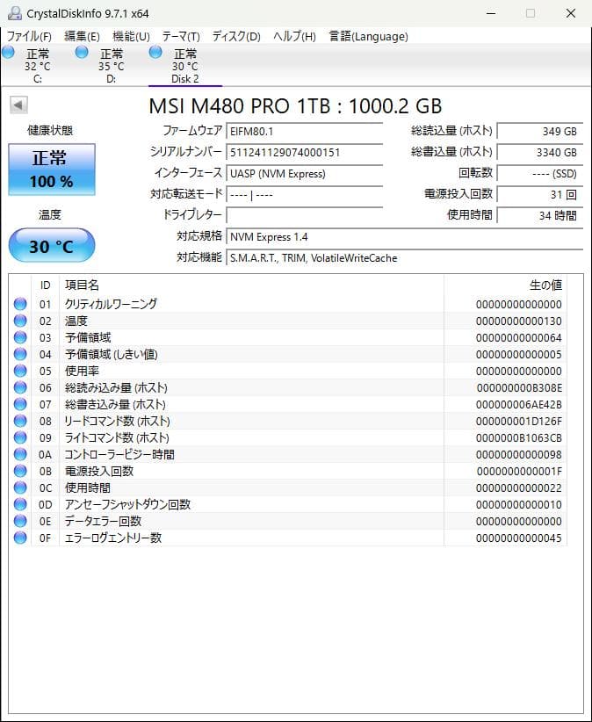Click status orb for ID 0B 電源投入回数

20,471
